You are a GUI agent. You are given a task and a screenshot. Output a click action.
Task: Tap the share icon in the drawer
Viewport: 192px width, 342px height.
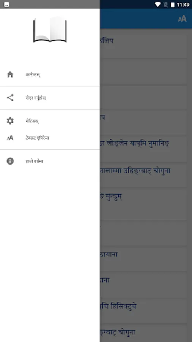point(10,98)
